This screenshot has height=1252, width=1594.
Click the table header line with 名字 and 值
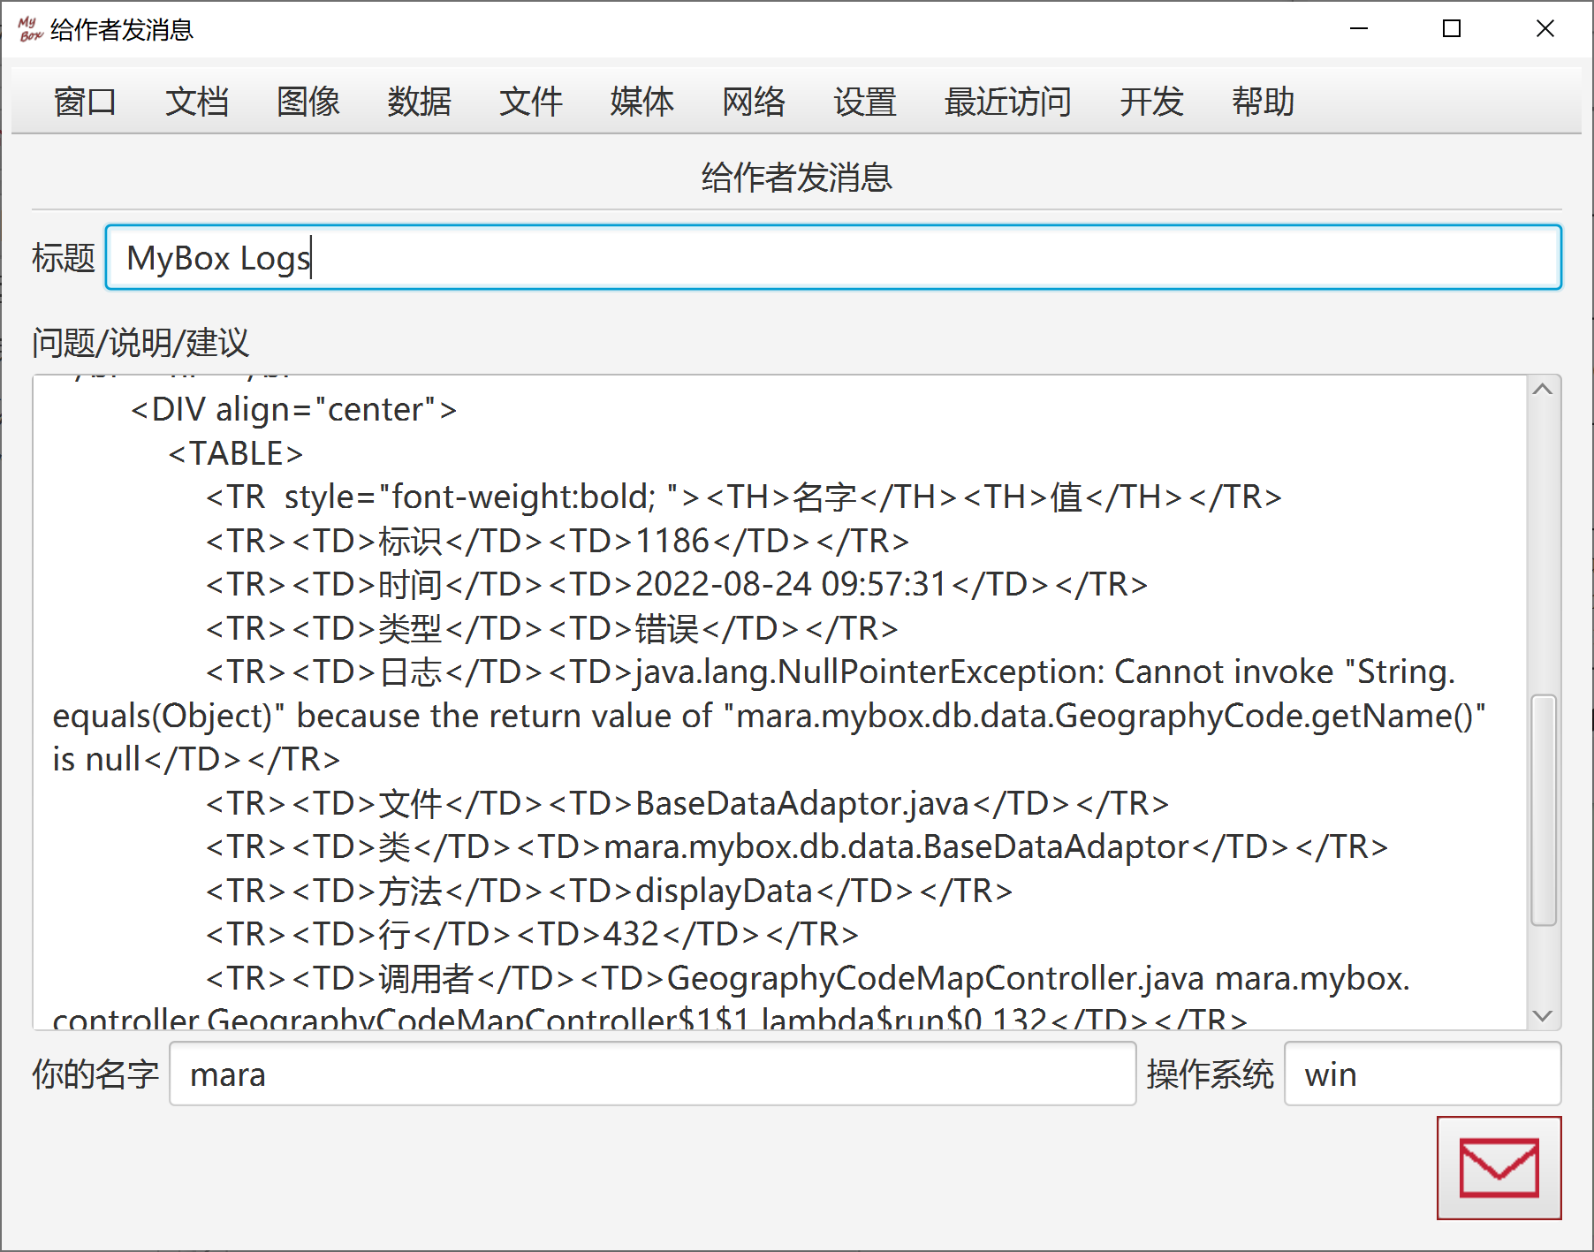(743, 497)
